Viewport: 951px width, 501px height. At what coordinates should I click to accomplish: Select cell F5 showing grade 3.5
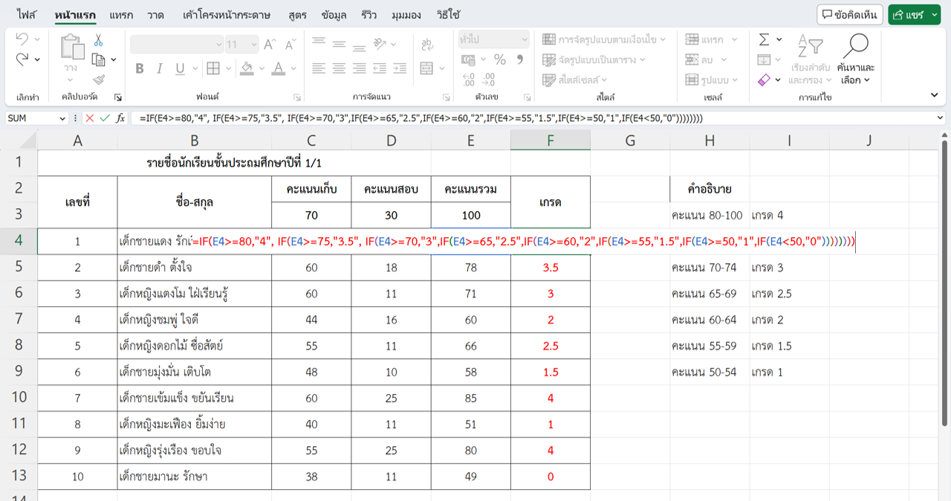click(x=550, y=268)
